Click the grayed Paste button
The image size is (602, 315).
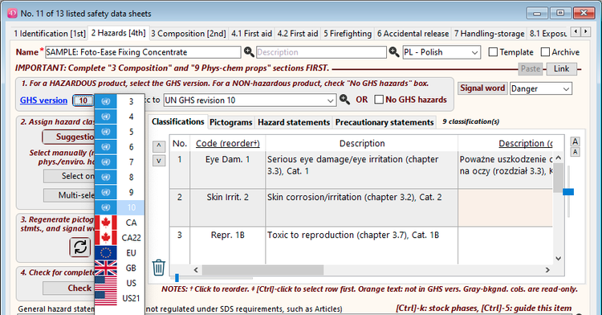click(x=531, y=69)
